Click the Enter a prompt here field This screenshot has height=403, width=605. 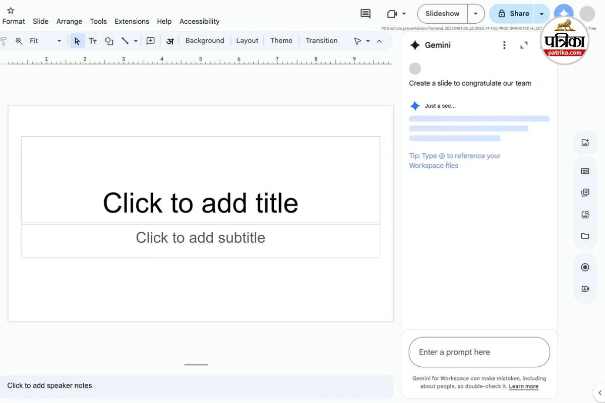[479, 352]
